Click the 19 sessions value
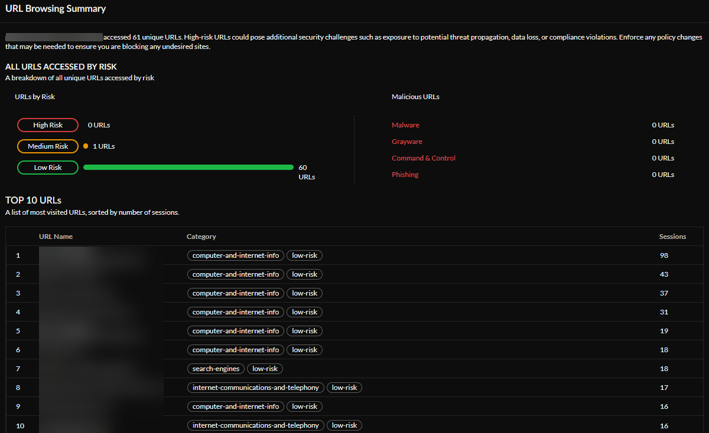 coord(664,331)
